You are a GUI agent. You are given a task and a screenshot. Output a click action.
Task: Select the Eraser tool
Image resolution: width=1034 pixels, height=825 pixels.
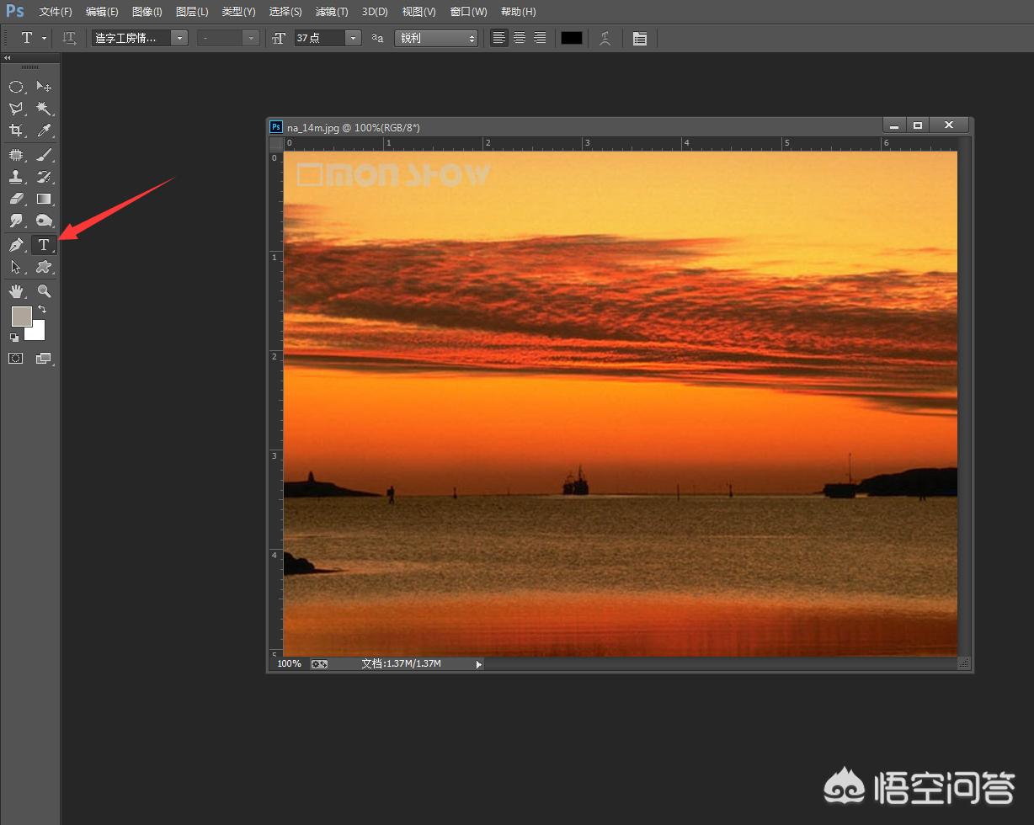point(16,200)
